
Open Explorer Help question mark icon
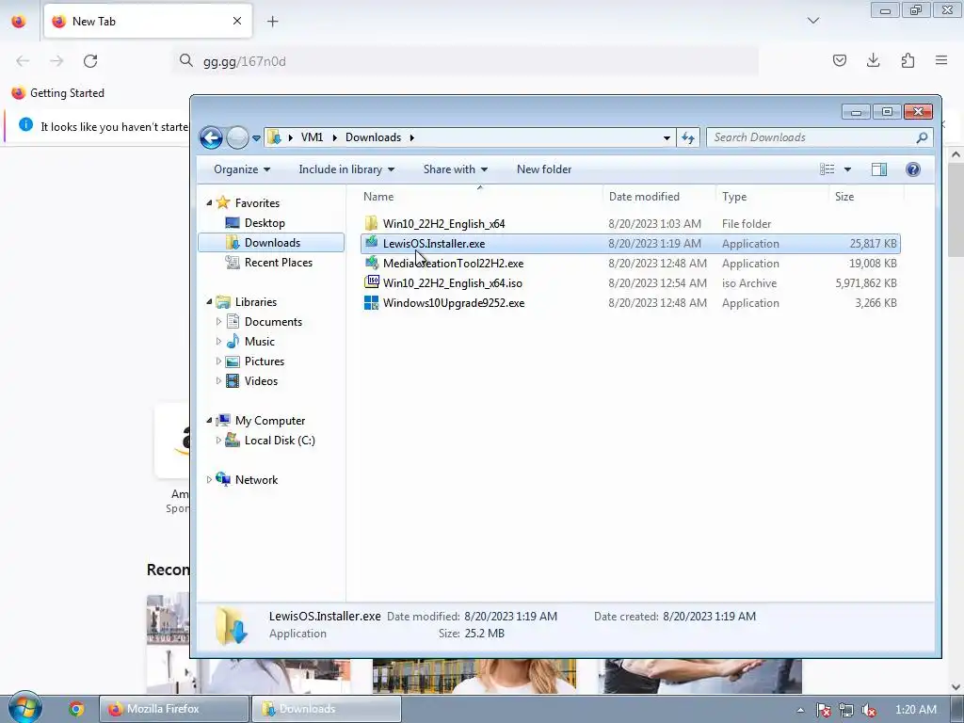tap(913, 169)
